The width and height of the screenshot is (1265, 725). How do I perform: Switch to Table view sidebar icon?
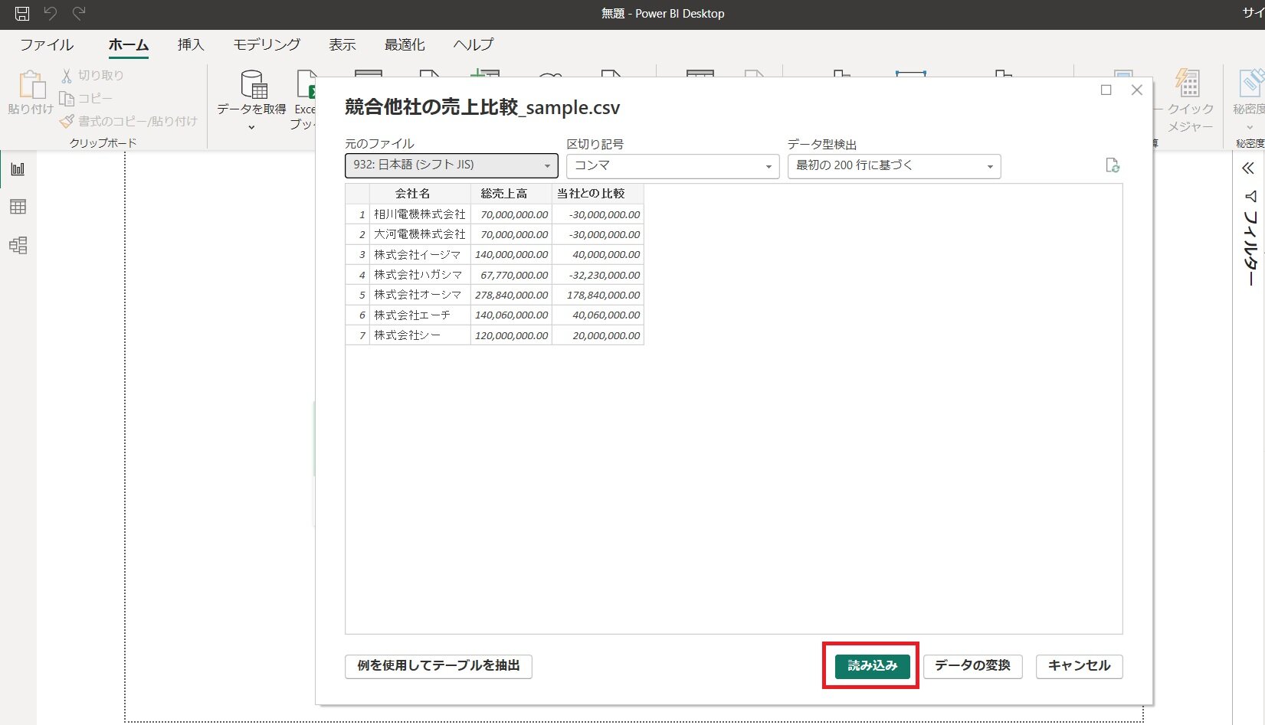pos(18,207)
